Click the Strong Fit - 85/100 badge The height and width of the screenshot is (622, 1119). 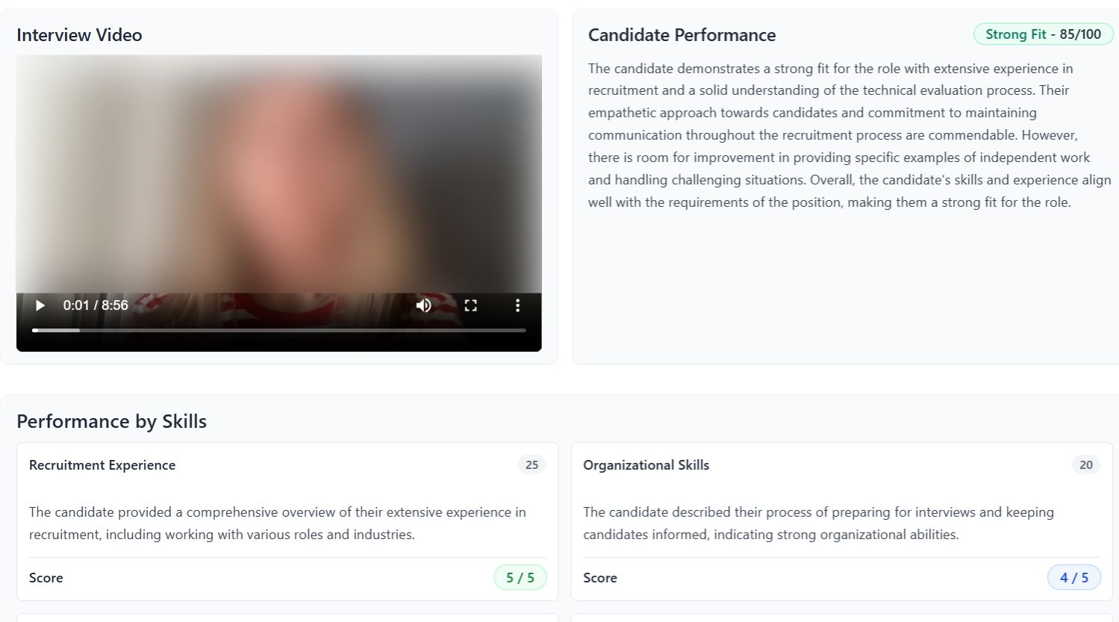tap(1043, 34)
